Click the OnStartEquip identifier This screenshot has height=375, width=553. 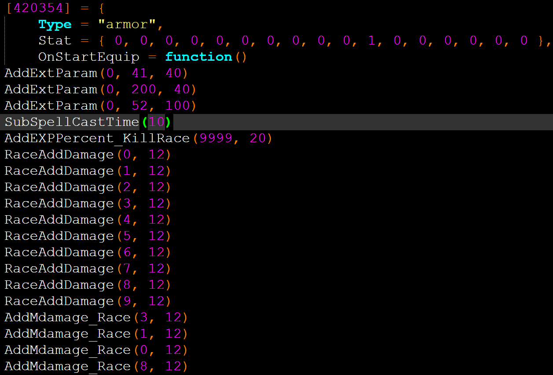89,57
